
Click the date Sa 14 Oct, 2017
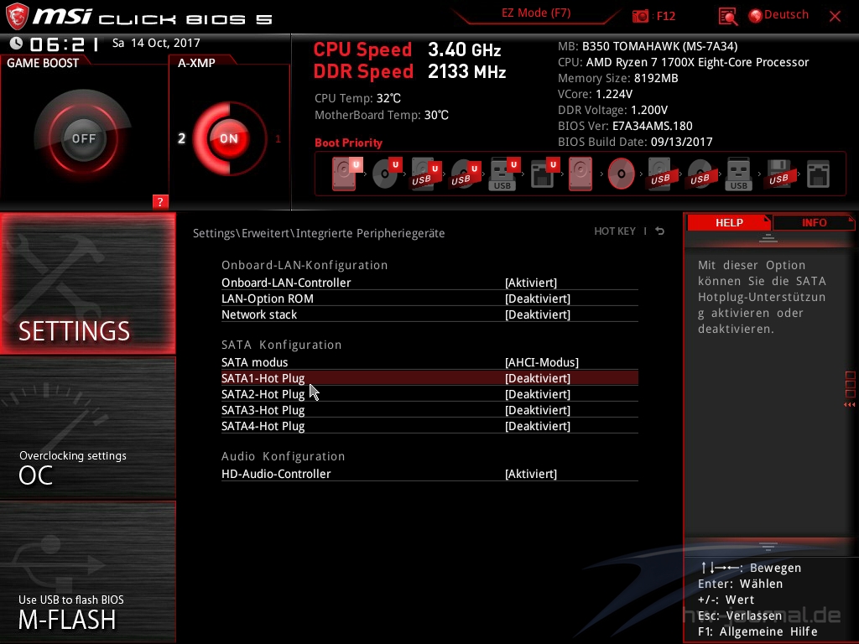[x=156, y=43]
